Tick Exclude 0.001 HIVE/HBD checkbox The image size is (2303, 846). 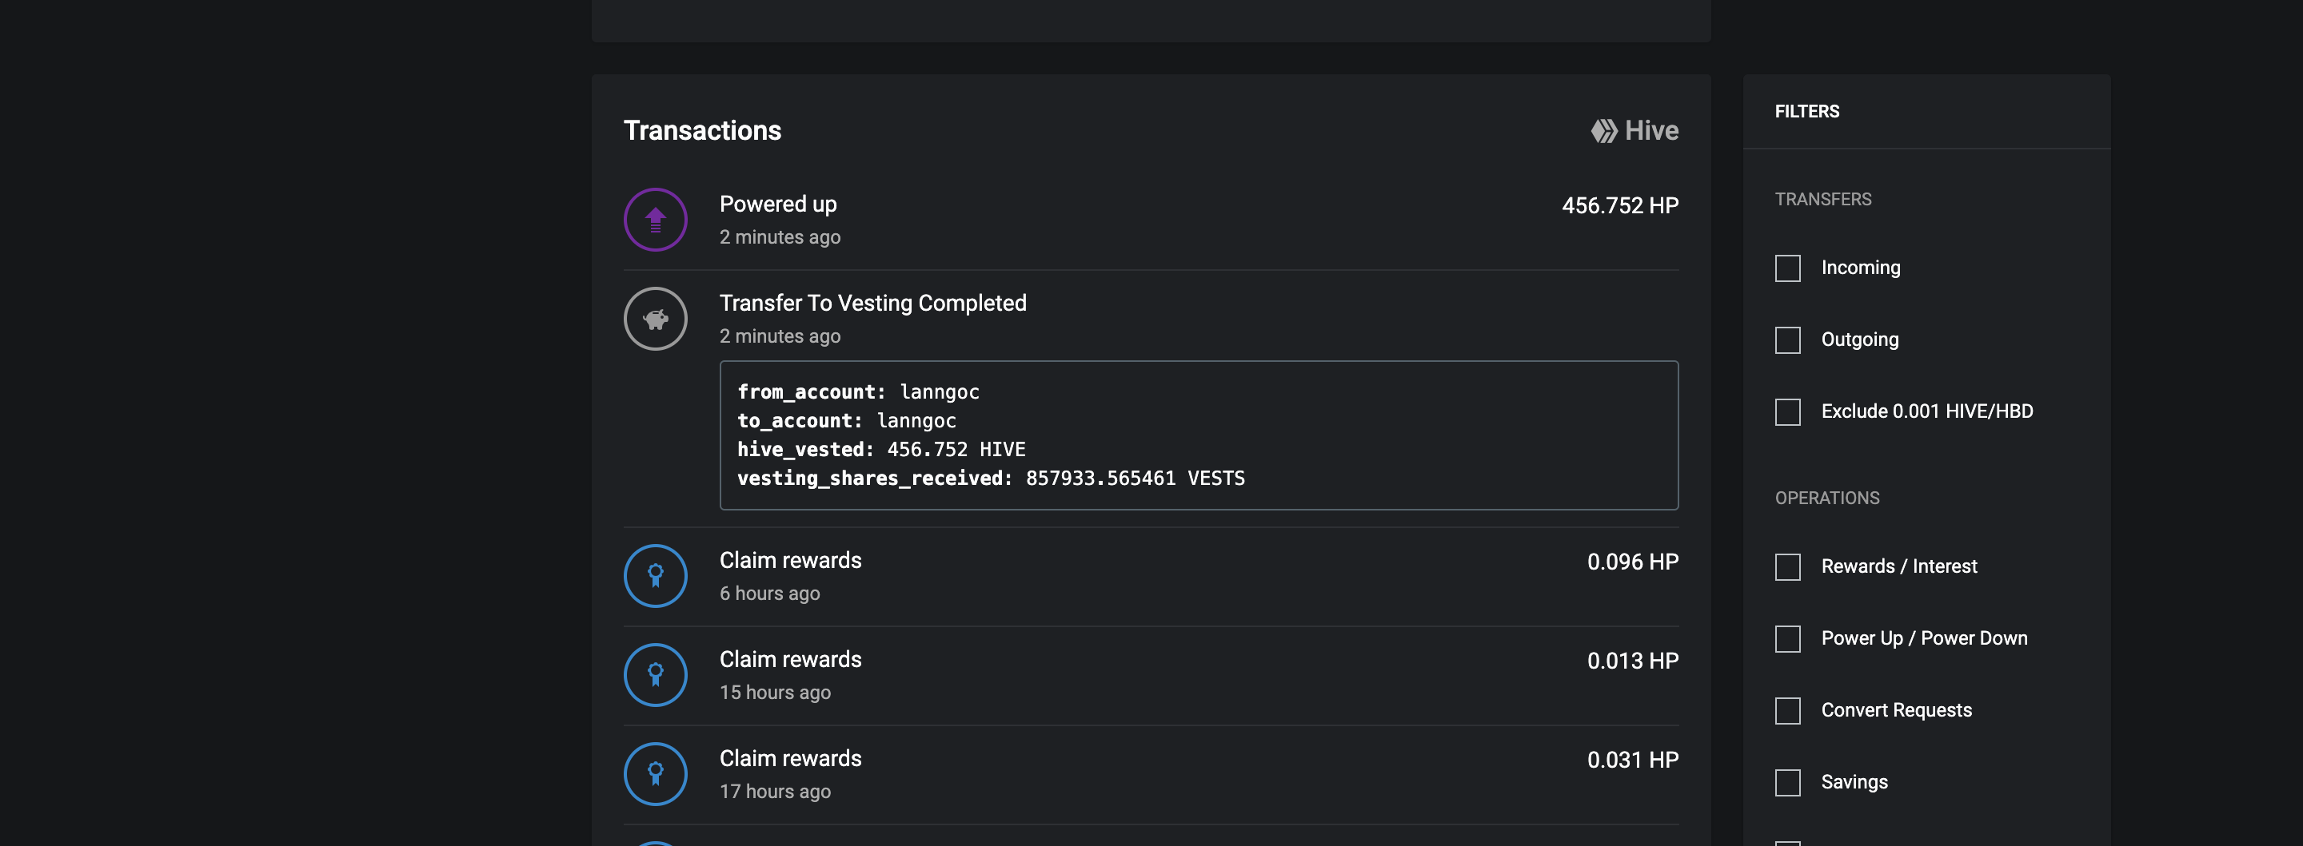(x=1787, y=412)
